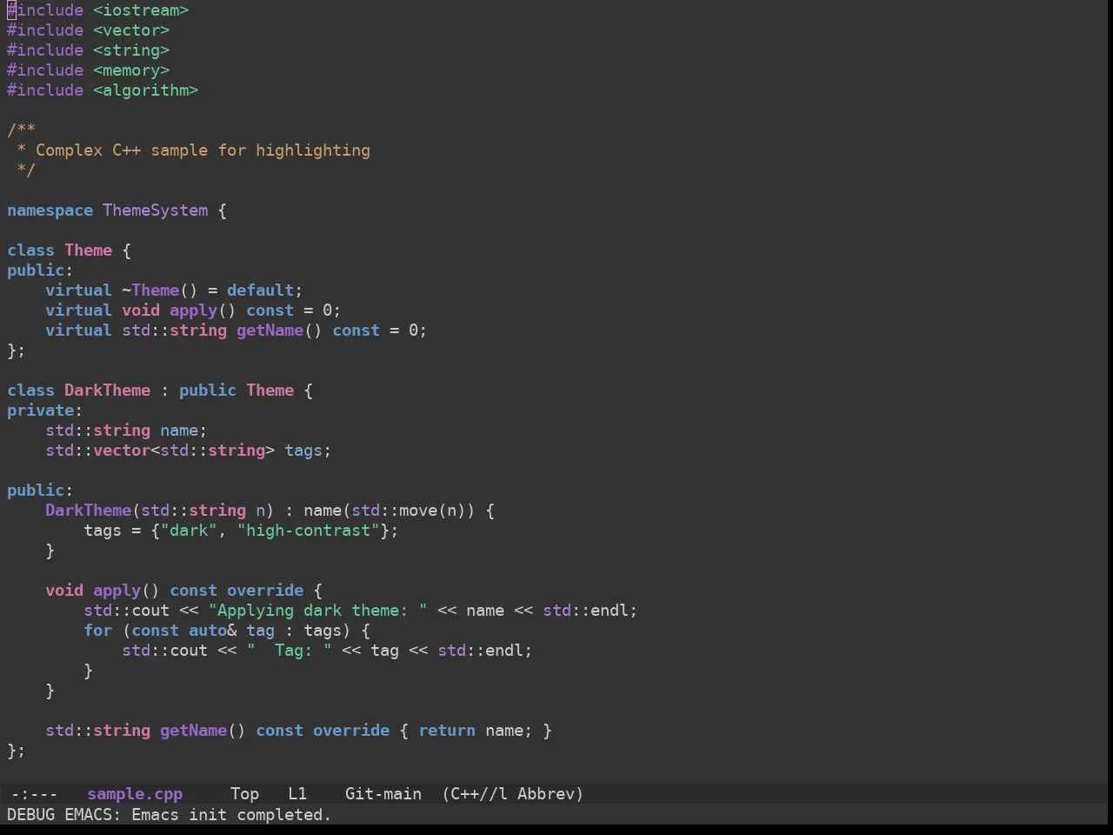Viewport: 1113px width, 835px height.
Task: Click the 'DarkTheme' constructor name
Action: (88, 511)
